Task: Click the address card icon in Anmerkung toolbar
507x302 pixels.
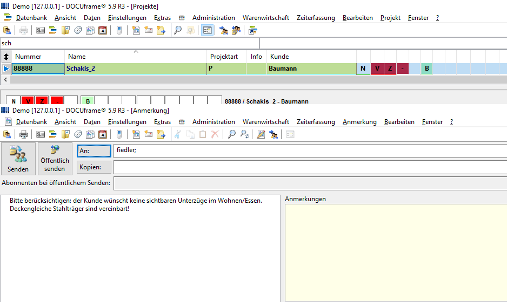Action: tap(41, 134)
